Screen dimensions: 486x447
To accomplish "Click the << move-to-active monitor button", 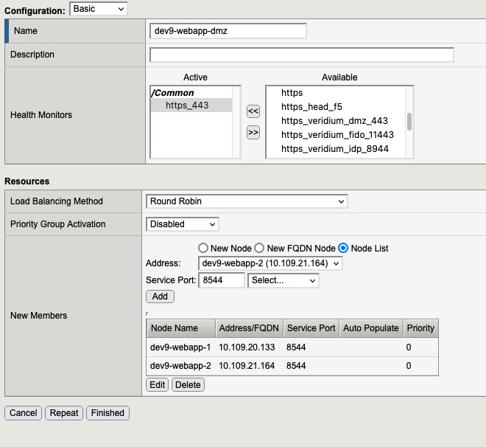I will click(253, 111).
